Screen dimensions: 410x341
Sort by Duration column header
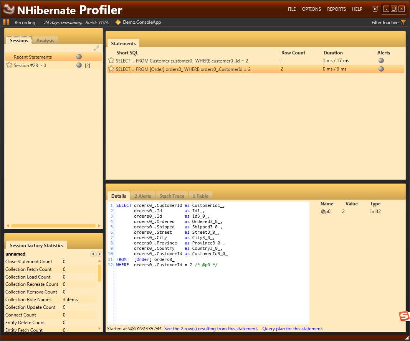point(333,53)
